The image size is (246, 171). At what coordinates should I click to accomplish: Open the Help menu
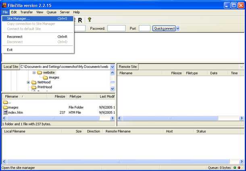[76, 12]
